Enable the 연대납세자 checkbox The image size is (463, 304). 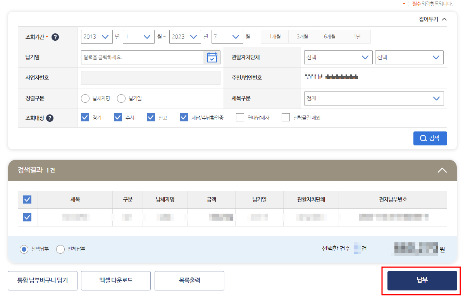coord(241,117)
